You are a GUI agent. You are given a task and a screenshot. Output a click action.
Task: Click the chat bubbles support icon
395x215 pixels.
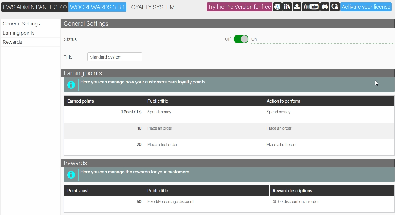(335, 7)
